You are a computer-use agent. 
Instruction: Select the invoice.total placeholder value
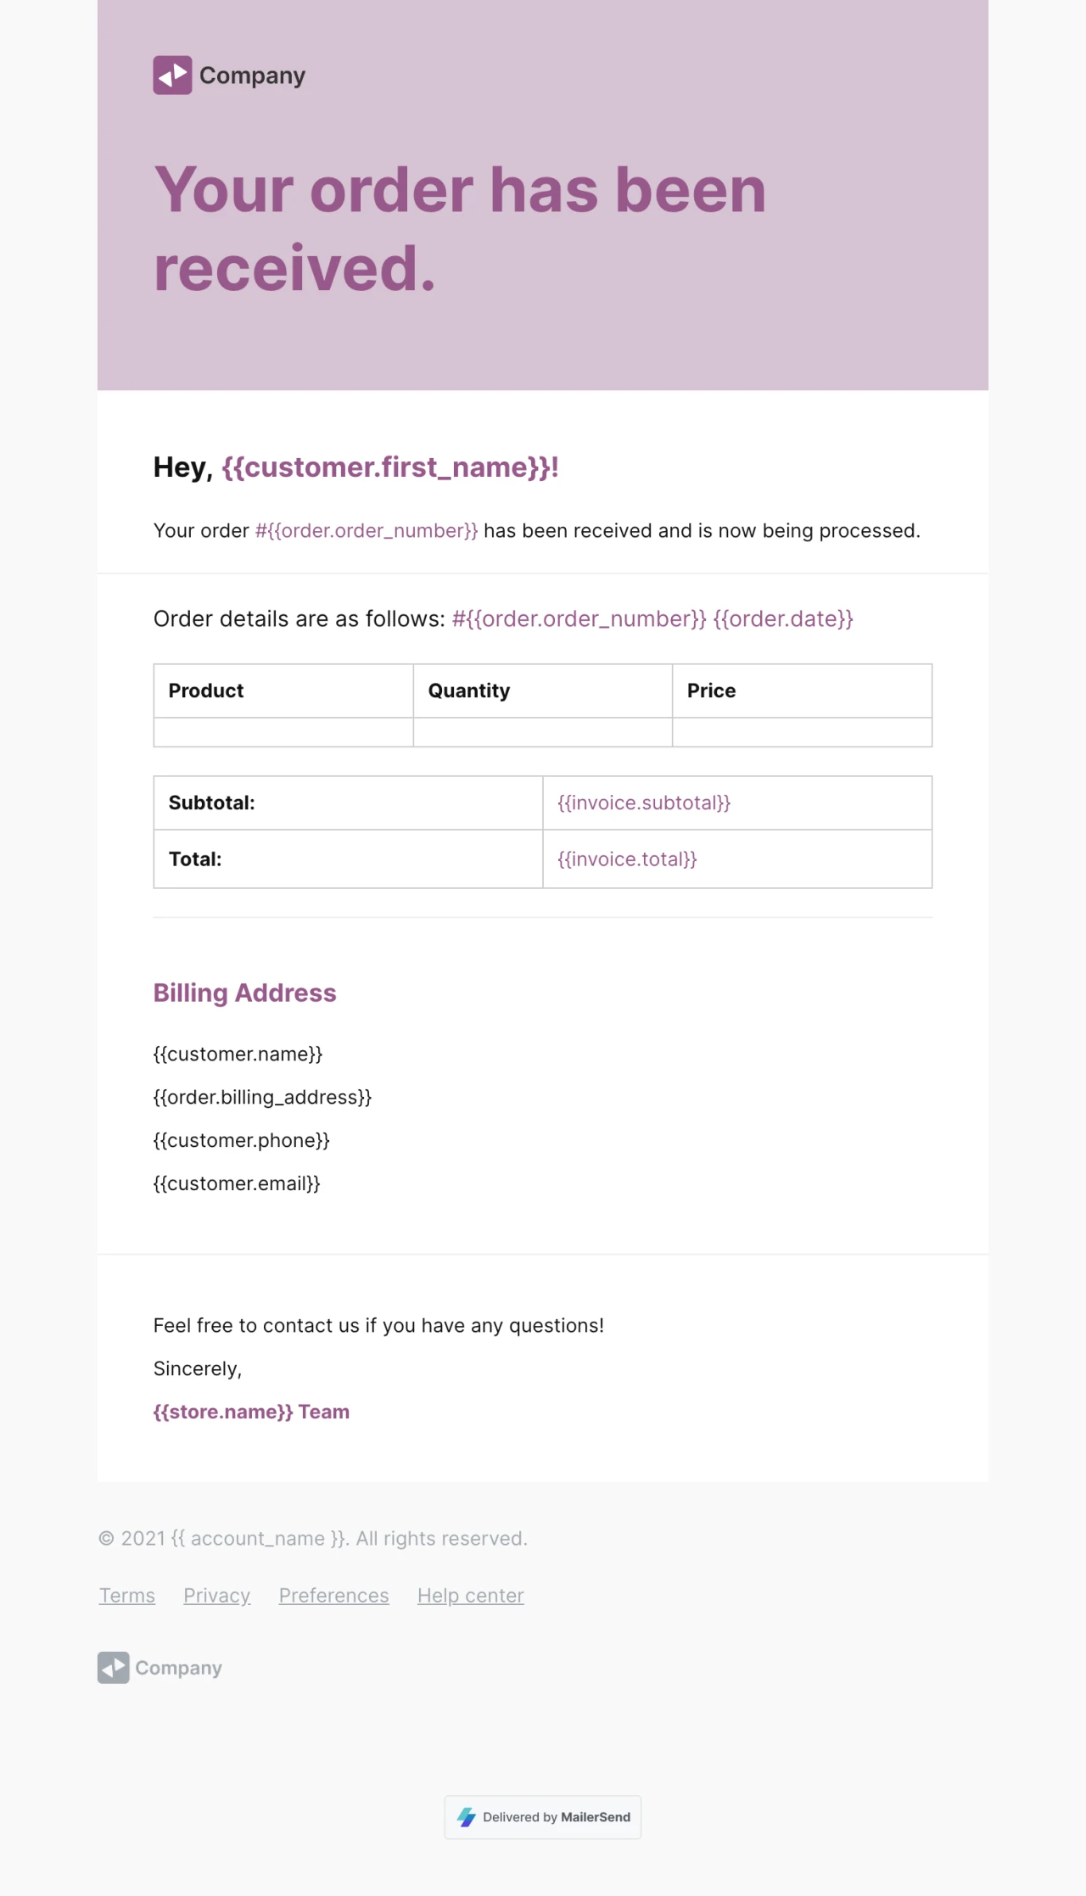[x=627, y=859]
